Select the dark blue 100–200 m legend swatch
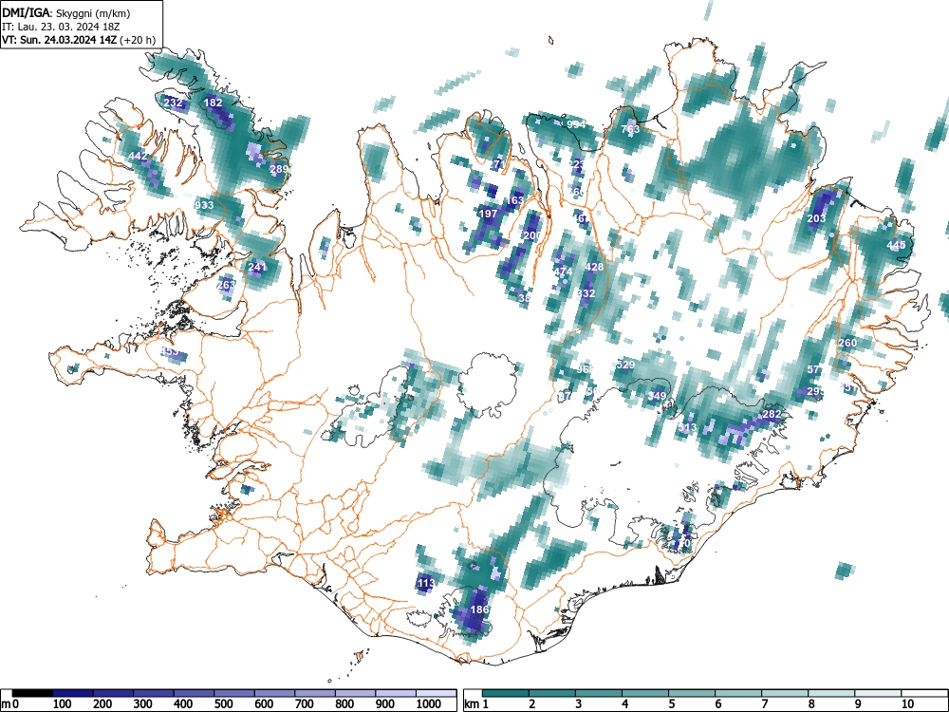The height and width of the screenshot is (712, 949). [73, 693]
